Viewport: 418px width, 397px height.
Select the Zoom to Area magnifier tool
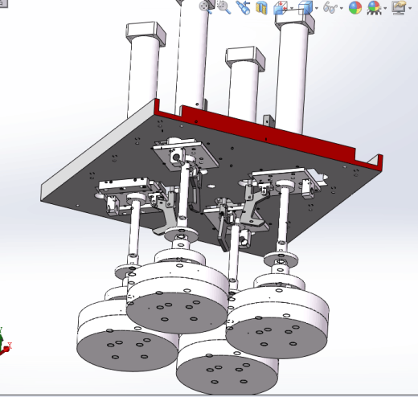click(223, 7)
